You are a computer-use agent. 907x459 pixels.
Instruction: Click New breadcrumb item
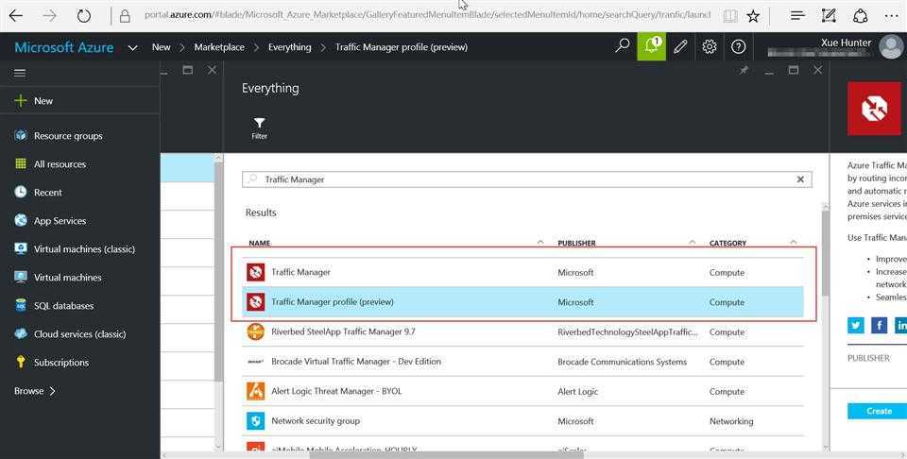(x=161, y=47)
